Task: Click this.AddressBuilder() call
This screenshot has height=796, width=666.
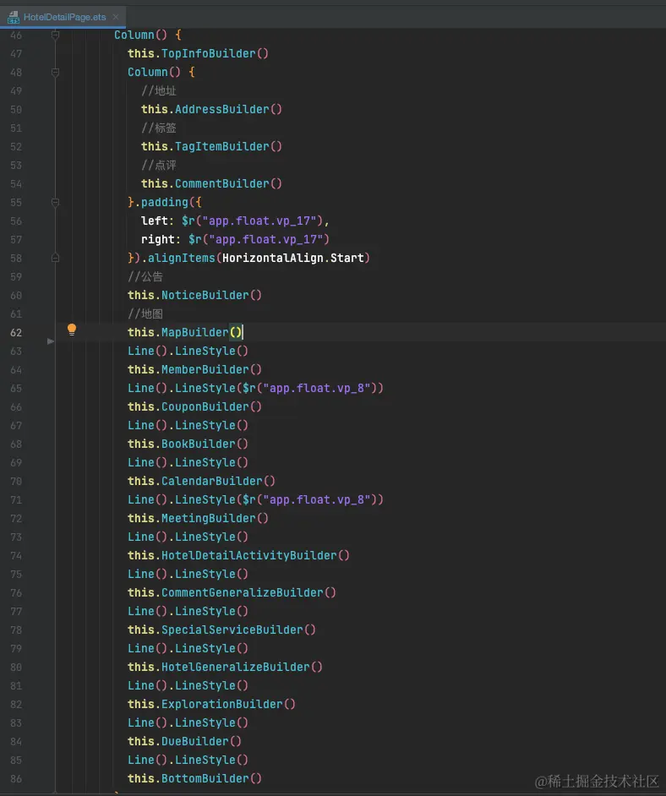Action: pos(211,109)
